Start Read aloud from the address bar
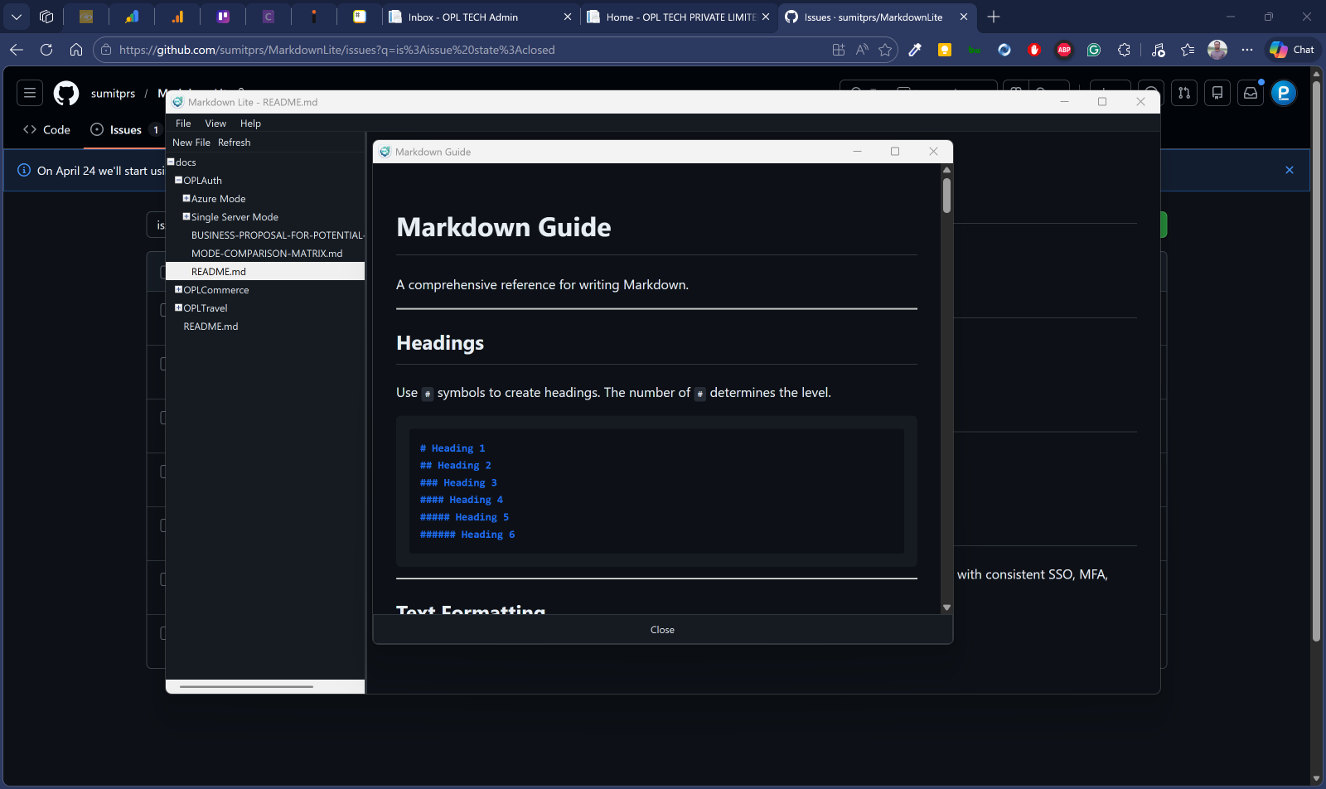1326x789 pixels. (x=862, y=50)
